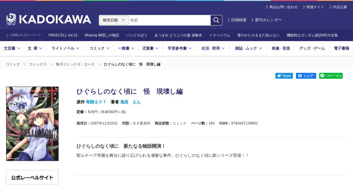The height and width of the screenshot is (185, 353).
Task: Select keyword Missing 神隠しの物語
Action: click(x=102, y=35)
